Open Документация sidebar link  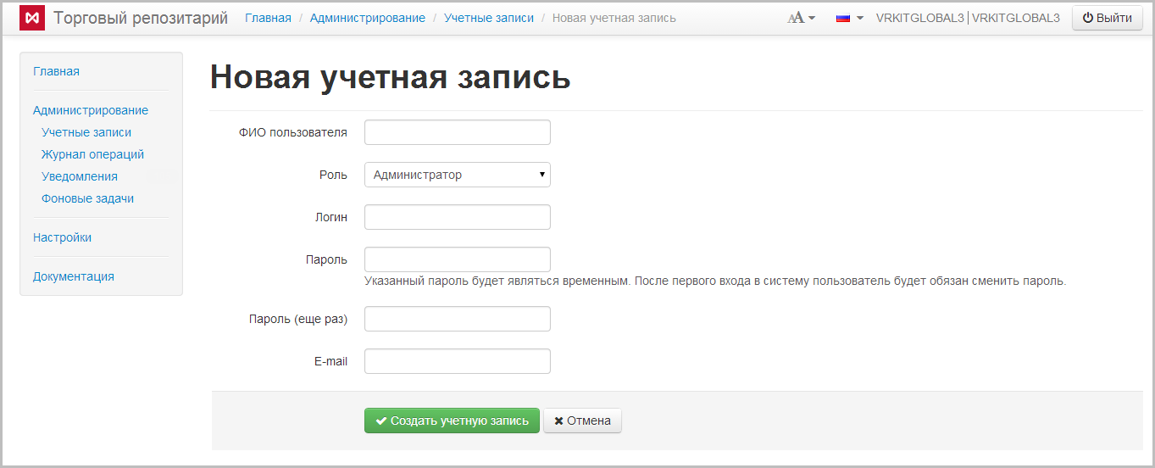tap(73, 276)
